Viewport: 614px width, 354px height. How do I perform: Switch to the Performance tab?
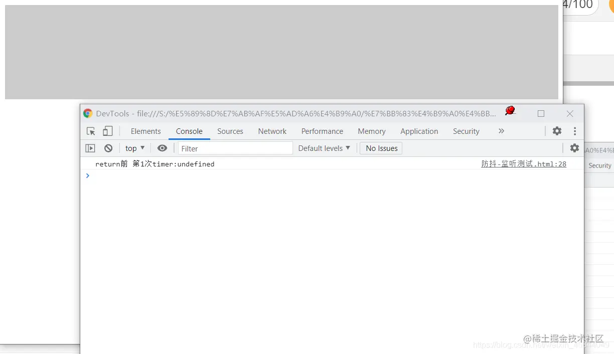coord(322,131)
